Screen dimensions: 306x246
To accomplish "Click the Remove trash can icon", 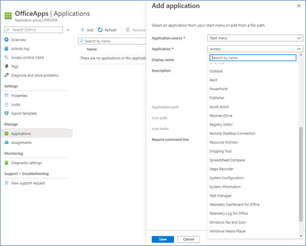I will [x=128, y=30].
